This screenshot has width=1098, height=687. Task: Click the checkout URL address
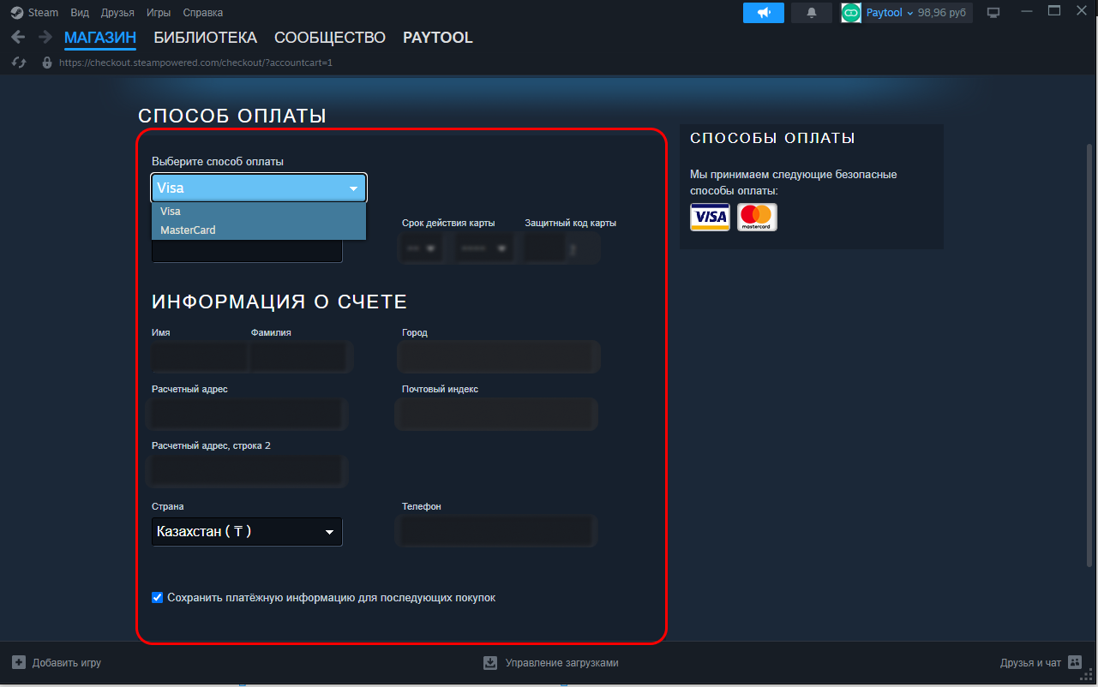coord(195,63)
